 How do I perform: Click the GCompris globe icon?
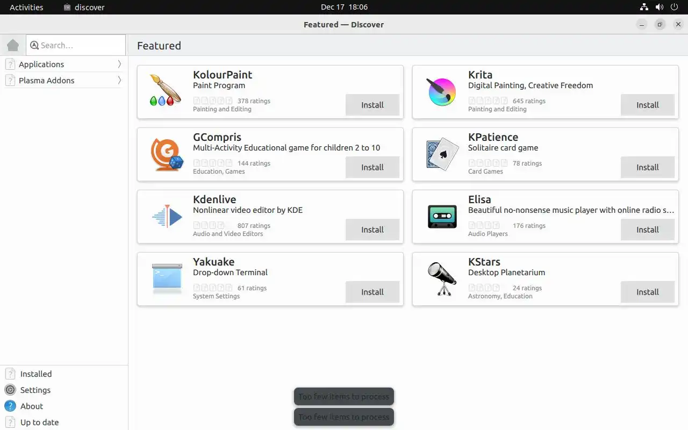tap(167, 154)
